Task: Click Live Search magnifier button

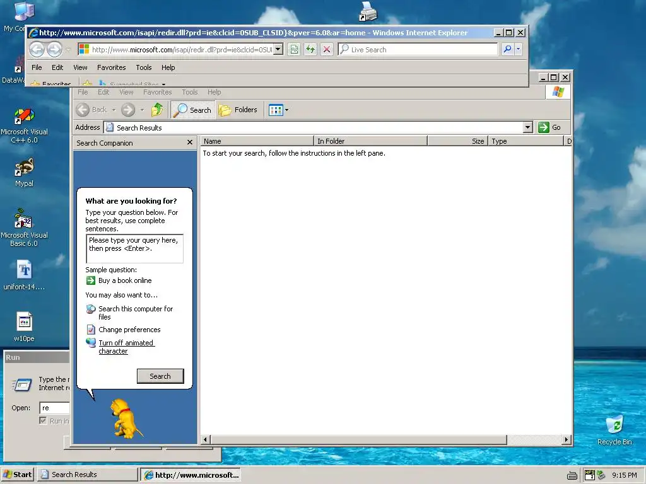Action: pyautogui.click(x=508, y=49)
